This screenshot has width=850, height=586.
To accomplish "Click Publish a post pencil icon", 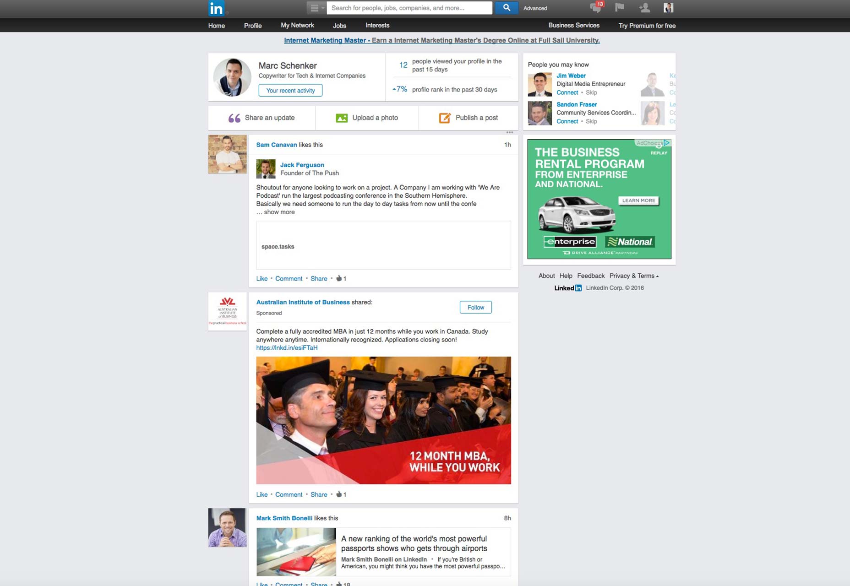I will tap(445, 118).
